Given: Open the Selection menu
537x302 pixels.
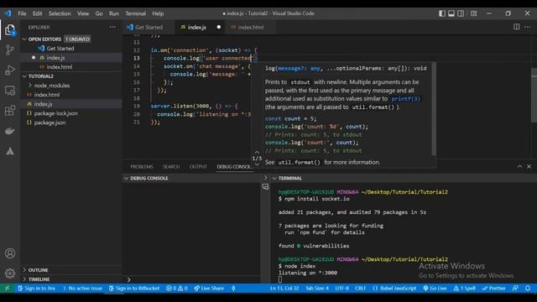Looking at the screenshot, I should 60,13.
